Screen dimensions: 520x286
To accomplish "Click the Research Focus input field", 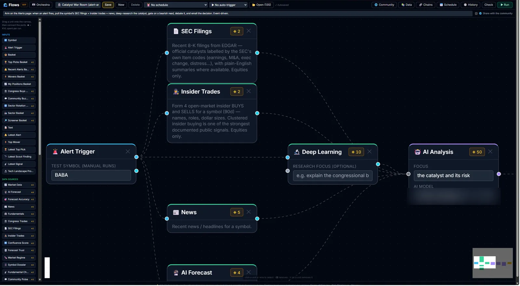I will [x=333, y=176].
